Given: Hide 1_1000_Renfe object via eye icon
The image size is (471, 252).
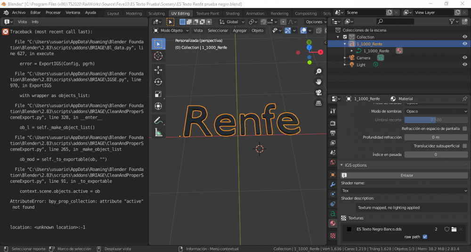Looking at the screenshot, I should [x=465, y=44].
